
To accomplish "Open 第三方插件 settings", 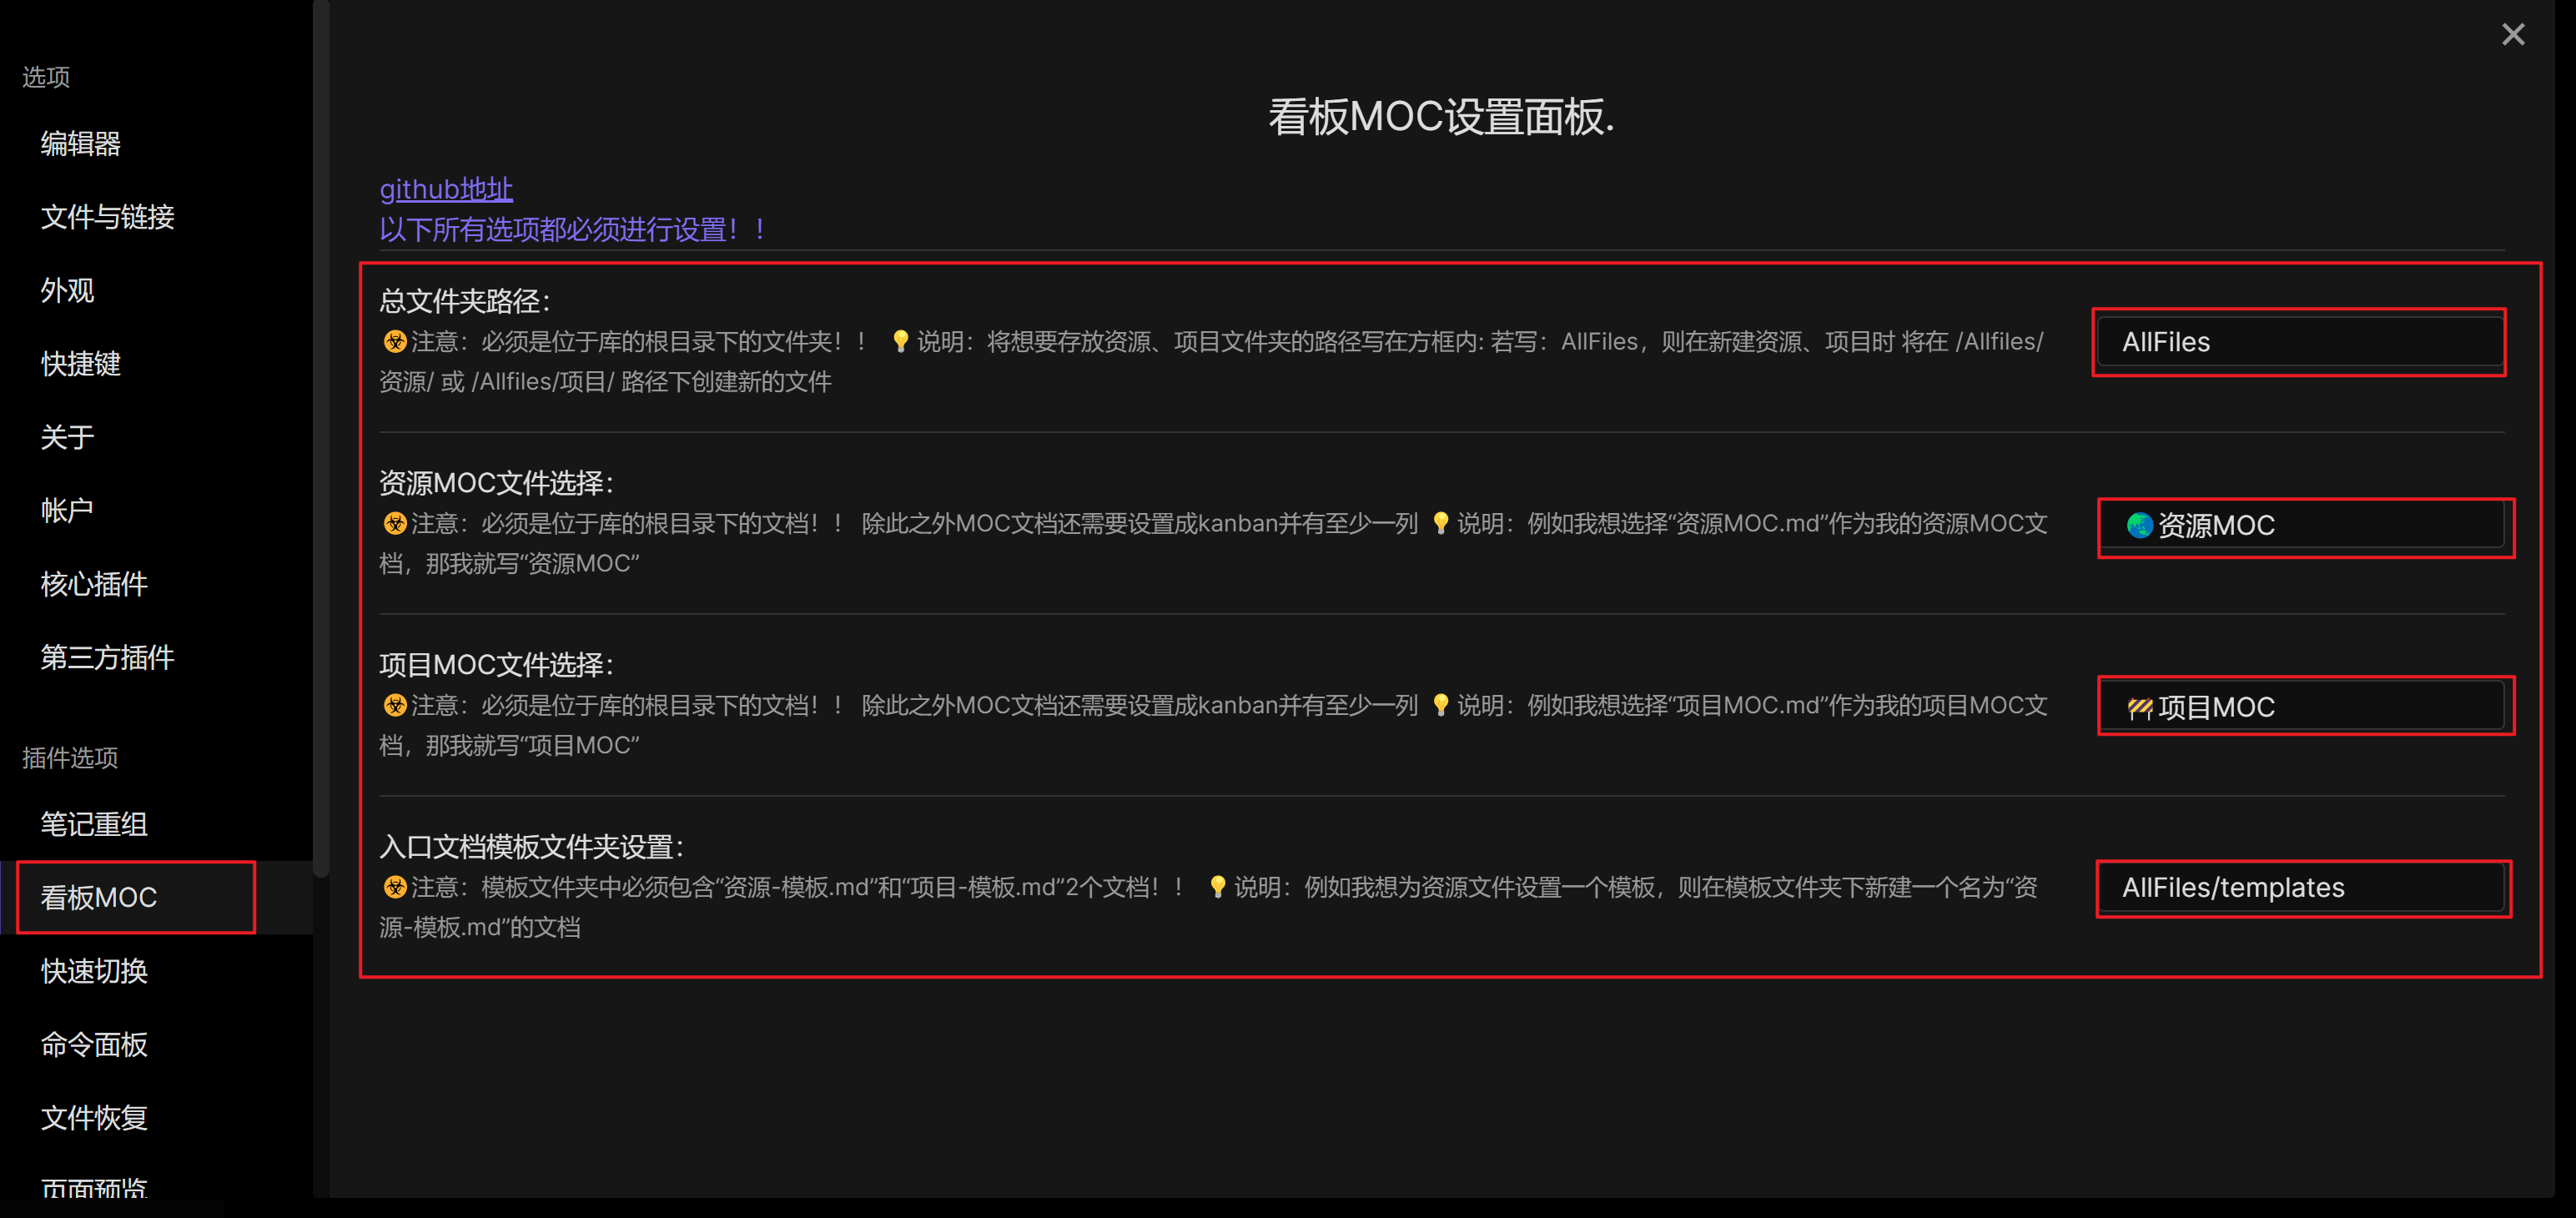I will 107,657.
